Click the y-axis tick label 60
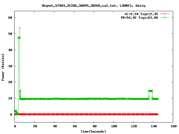The width and height of the screenshot is (179, 134). 10,18
